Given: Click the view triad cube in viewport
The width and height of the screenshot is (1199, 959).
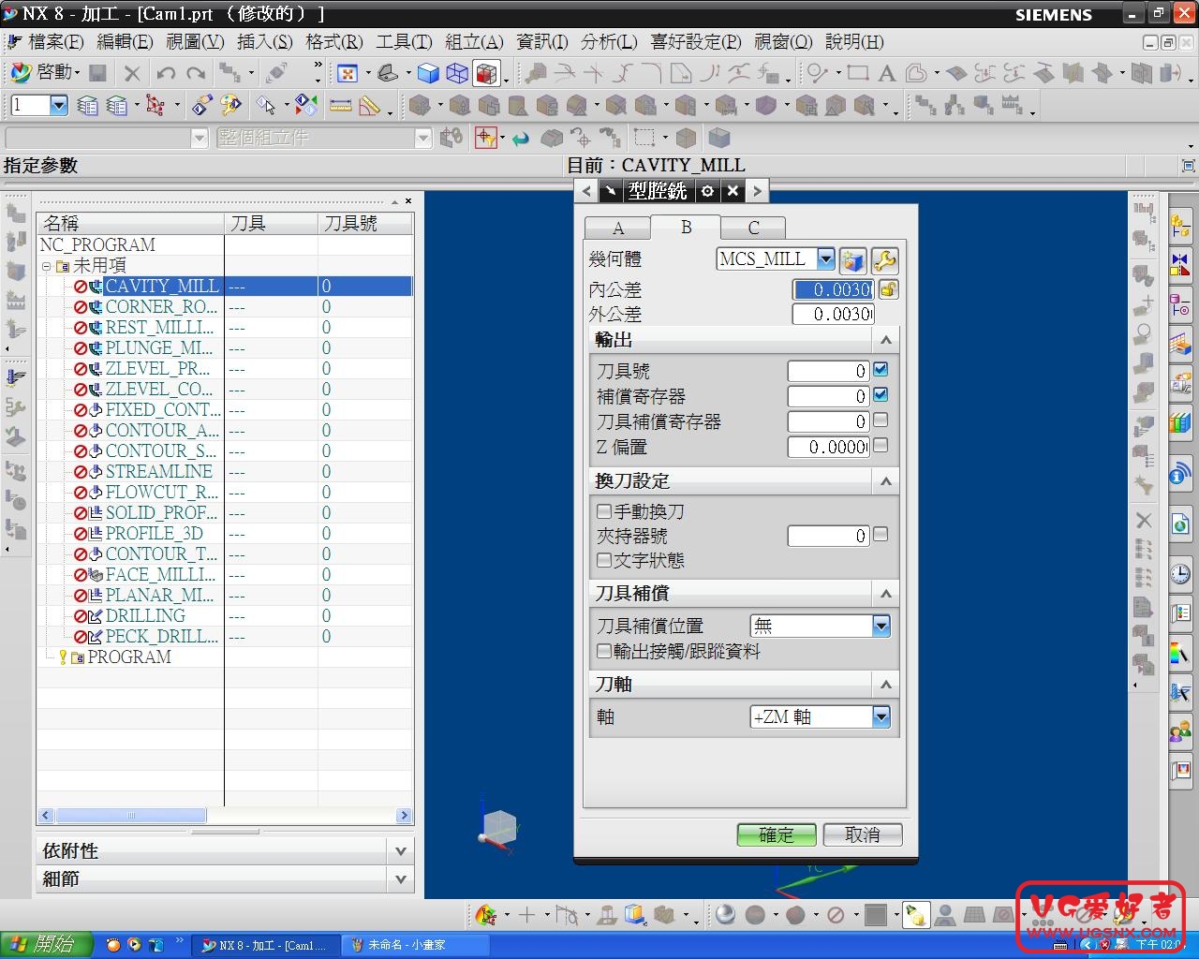Looking at the screenshot, I should (x=498, y=829).
